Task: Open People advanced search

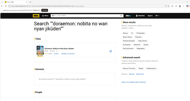Action: [x=141, y=69]
